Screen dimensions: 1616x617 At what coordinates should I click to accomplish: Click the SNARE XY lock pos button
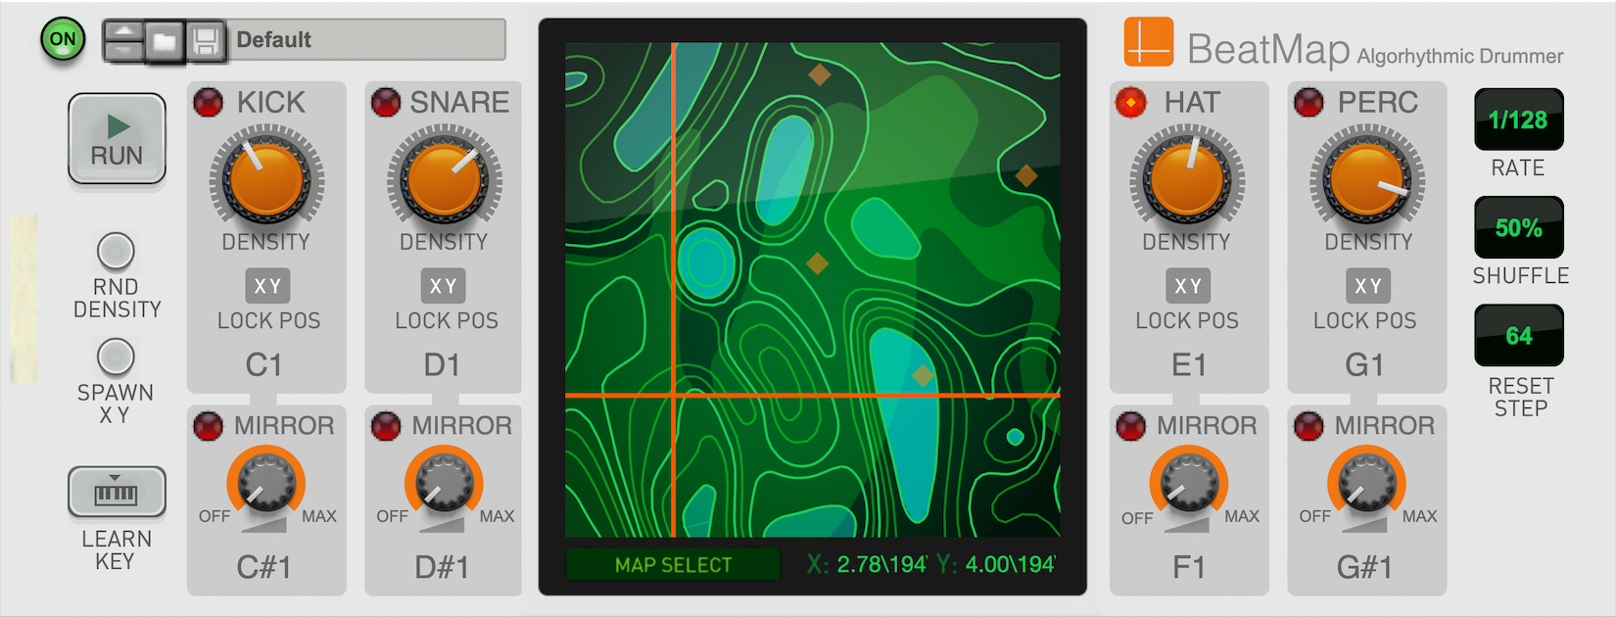(444, 286)
